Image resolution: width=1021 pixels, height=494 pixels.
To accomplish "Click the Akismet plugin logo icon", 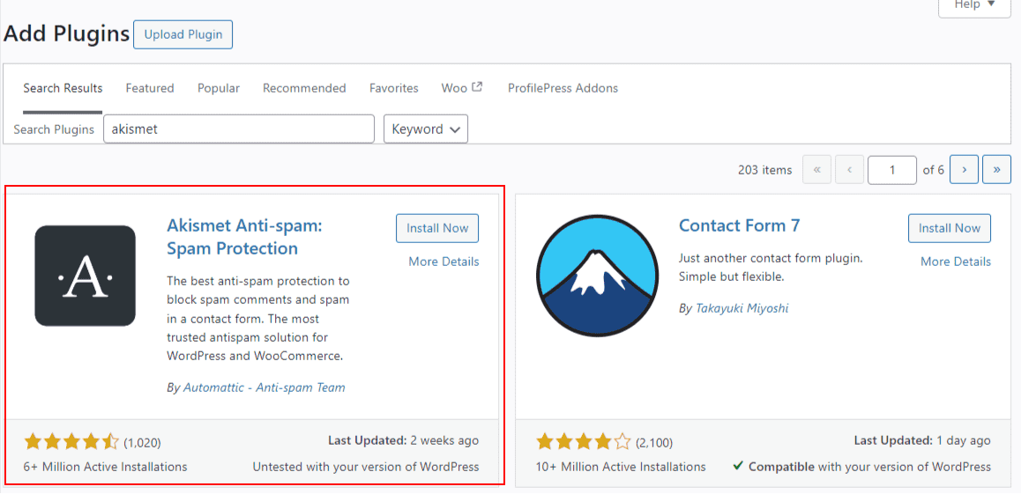I will click(85, 276).
